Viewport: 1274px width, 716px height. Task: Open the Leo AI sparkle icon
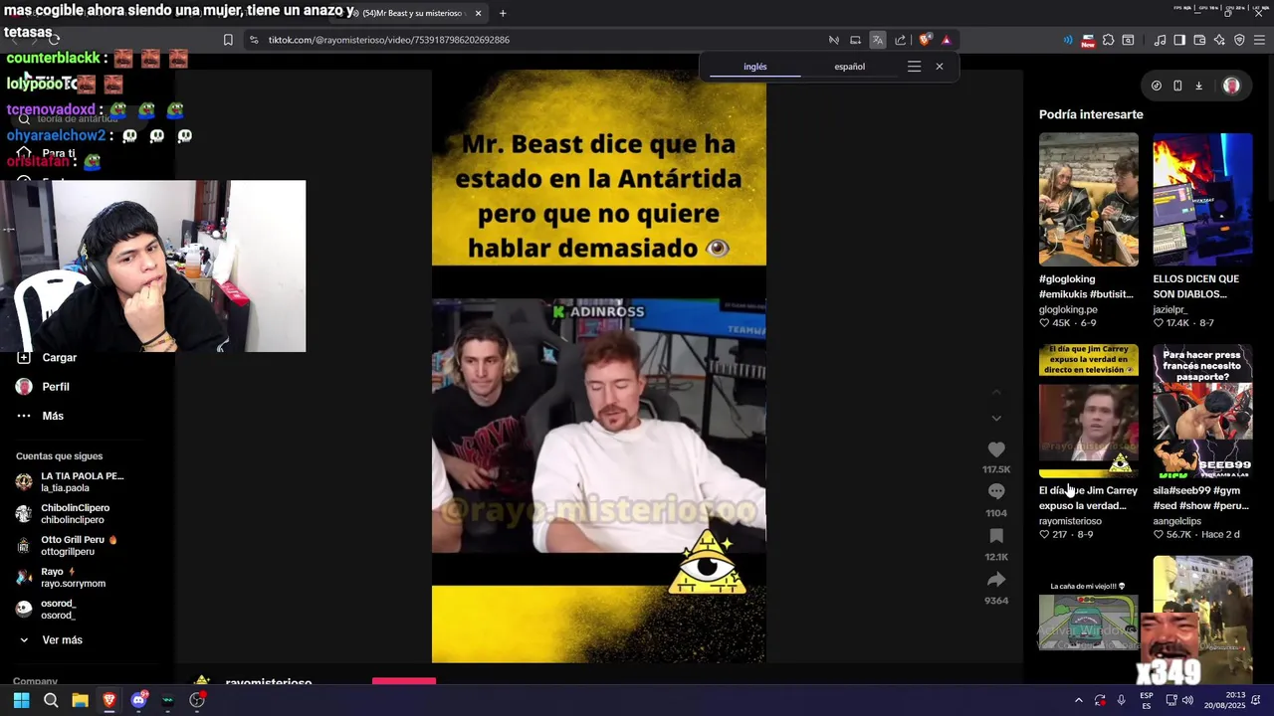pyautogui.click(x=1219, y=40)
